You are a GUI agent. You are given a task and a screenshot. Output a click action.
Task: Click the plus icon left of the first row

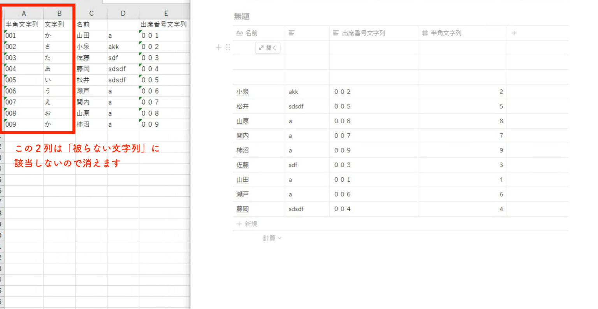click(218, 47)
